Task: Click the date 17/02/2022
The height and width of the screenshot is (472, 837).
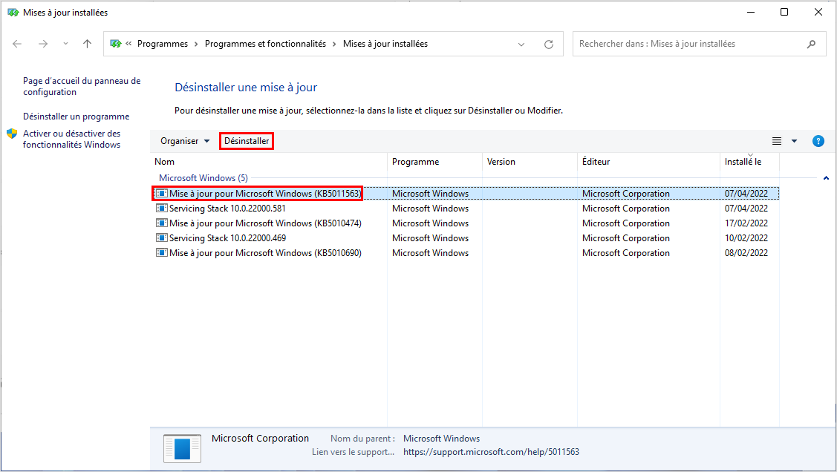Action: click(746, 223)
